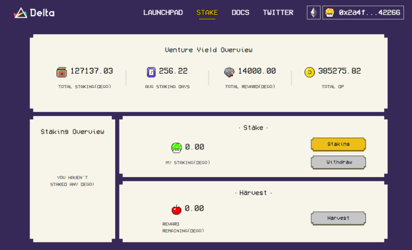
Task: Click the gold DP coin icon
Action: coord(309,72)
